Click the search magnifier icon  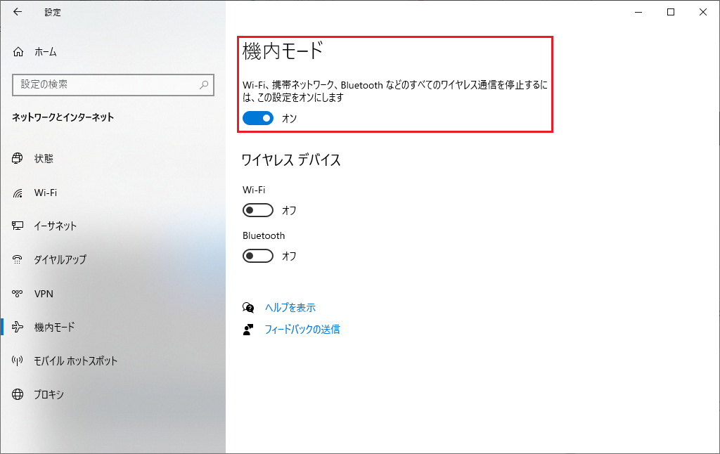pos(204,84)
